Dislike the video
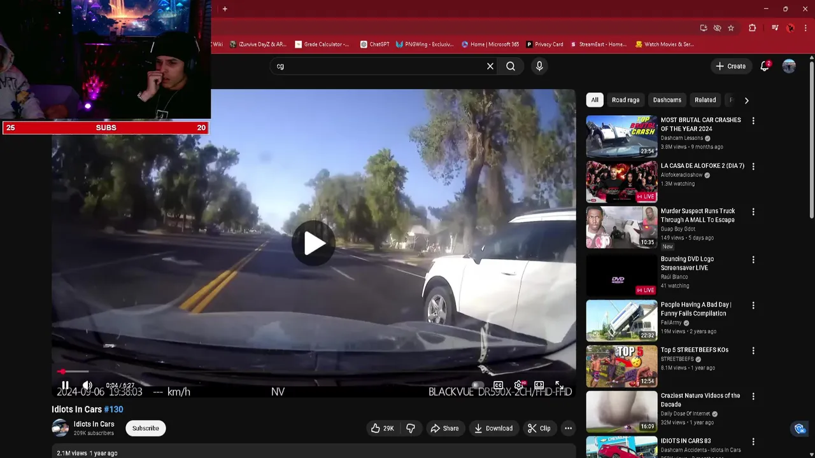The image size is (815, 458). point(411,428)
